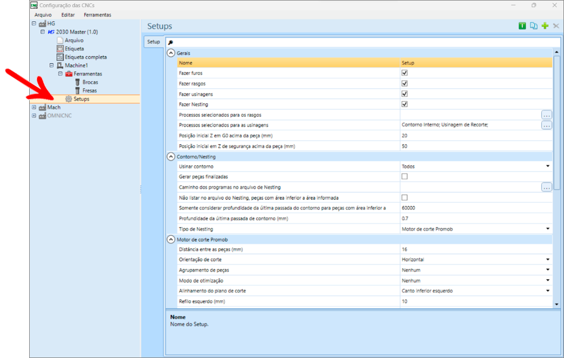Image resolution: width=564 pixels, height=358 pixels.
Task: Open the Orientação de corte dropdown
Action: pos(548,260)
